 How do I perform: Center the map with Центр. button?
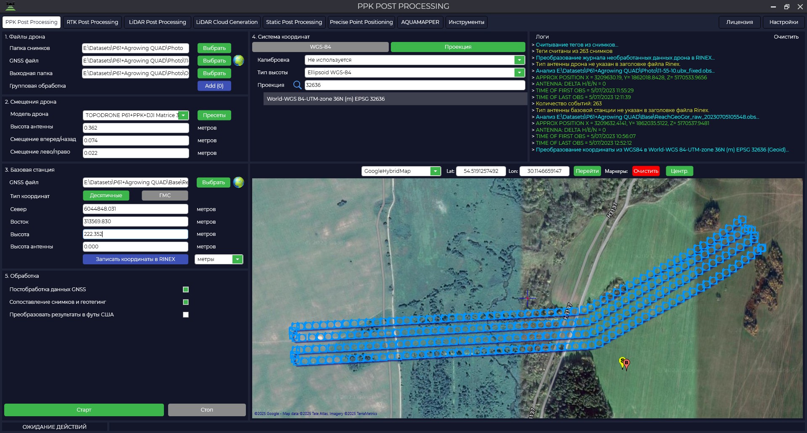point(680,171)
